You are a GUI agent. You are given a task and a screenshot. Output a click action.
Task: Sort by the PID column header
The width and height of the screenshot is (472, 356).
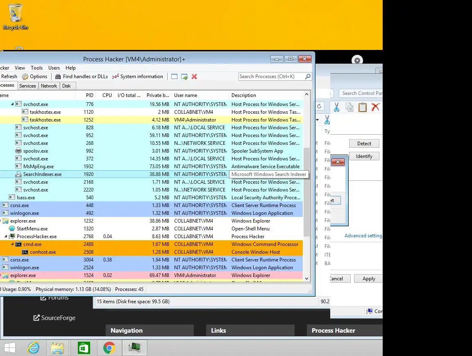[x=85, y=95]
